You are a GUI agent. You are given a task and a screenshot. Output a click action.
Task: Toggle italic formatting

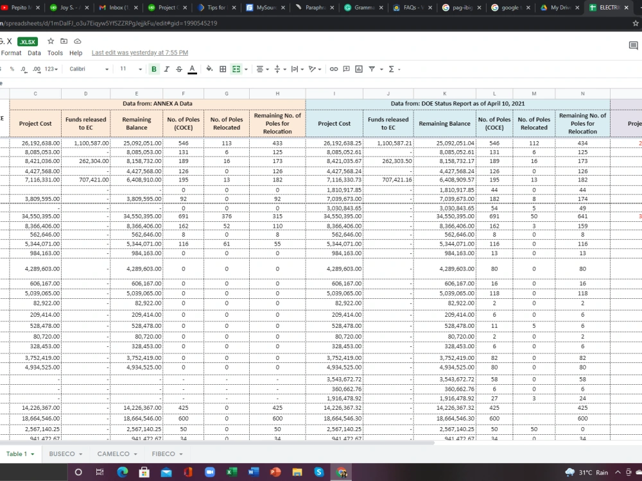point(167,69)
